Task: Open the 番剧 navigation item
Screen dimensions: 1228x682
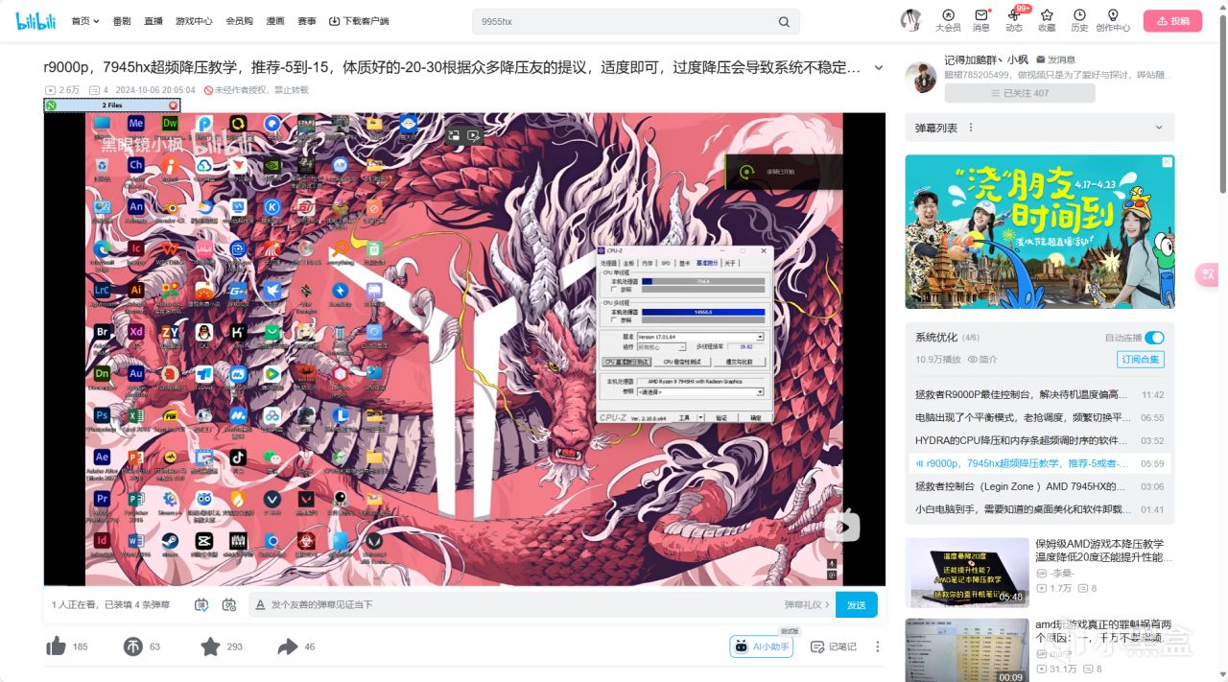Action: 122,21
